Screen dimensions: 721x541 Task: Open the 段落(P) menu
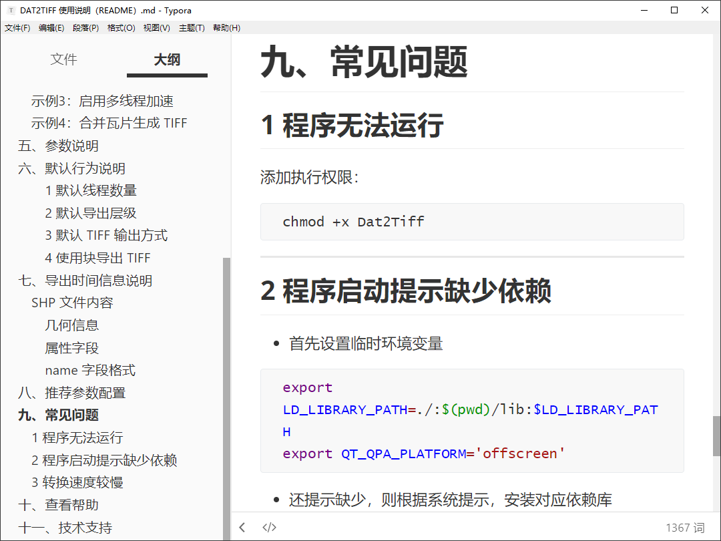point(85,28)
